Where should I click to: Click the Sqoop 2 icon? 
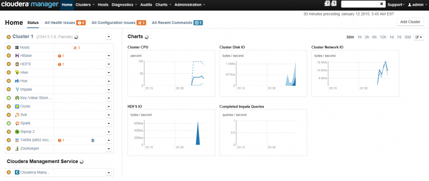pyautogui.click(x=17, y=132)
